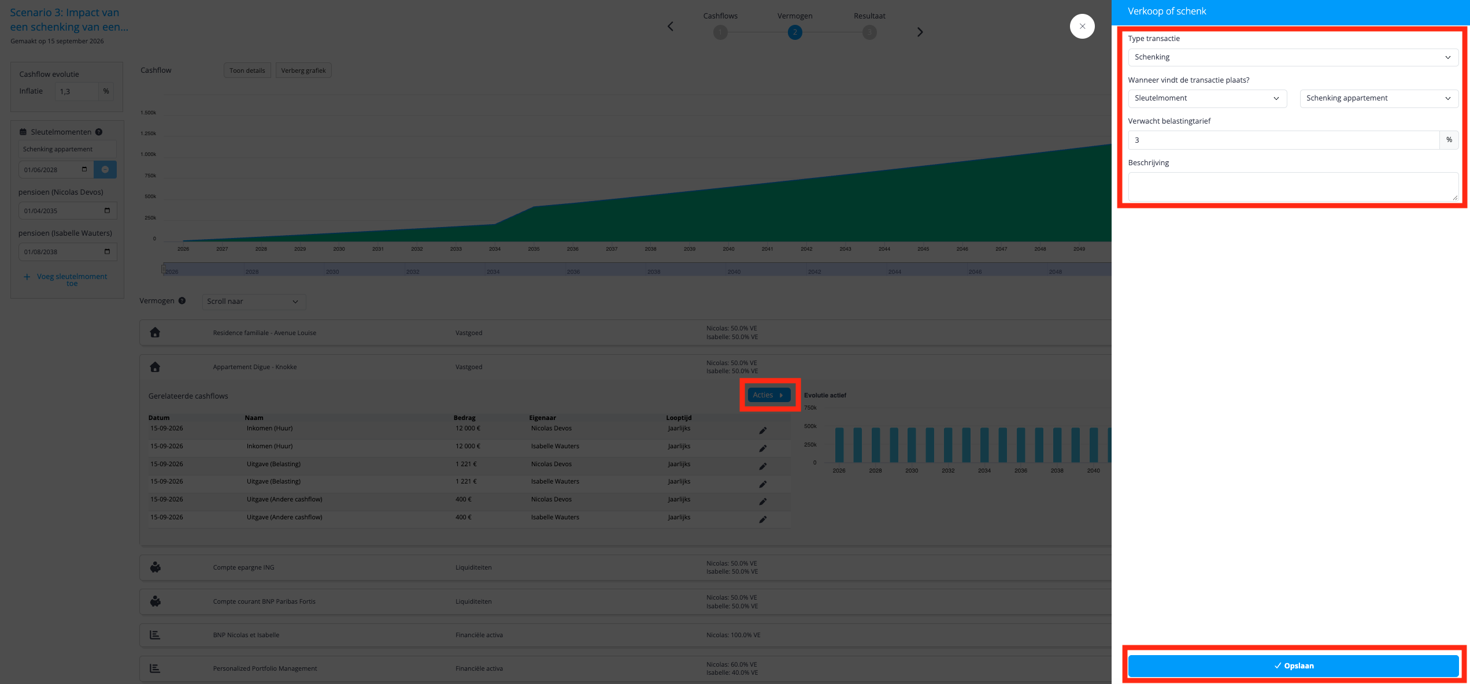Click house icon of Residence familiale

(155, 332)
